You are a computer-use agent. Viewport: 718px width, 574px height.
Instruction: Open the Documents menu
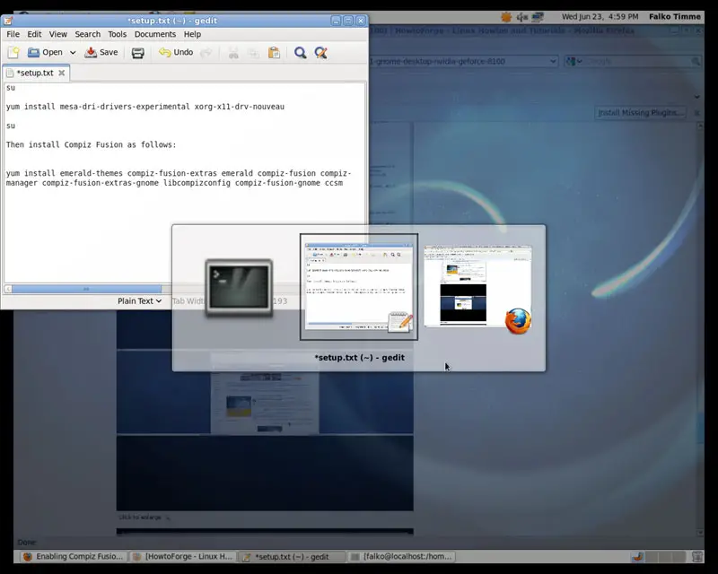click(x=155, y=34)
